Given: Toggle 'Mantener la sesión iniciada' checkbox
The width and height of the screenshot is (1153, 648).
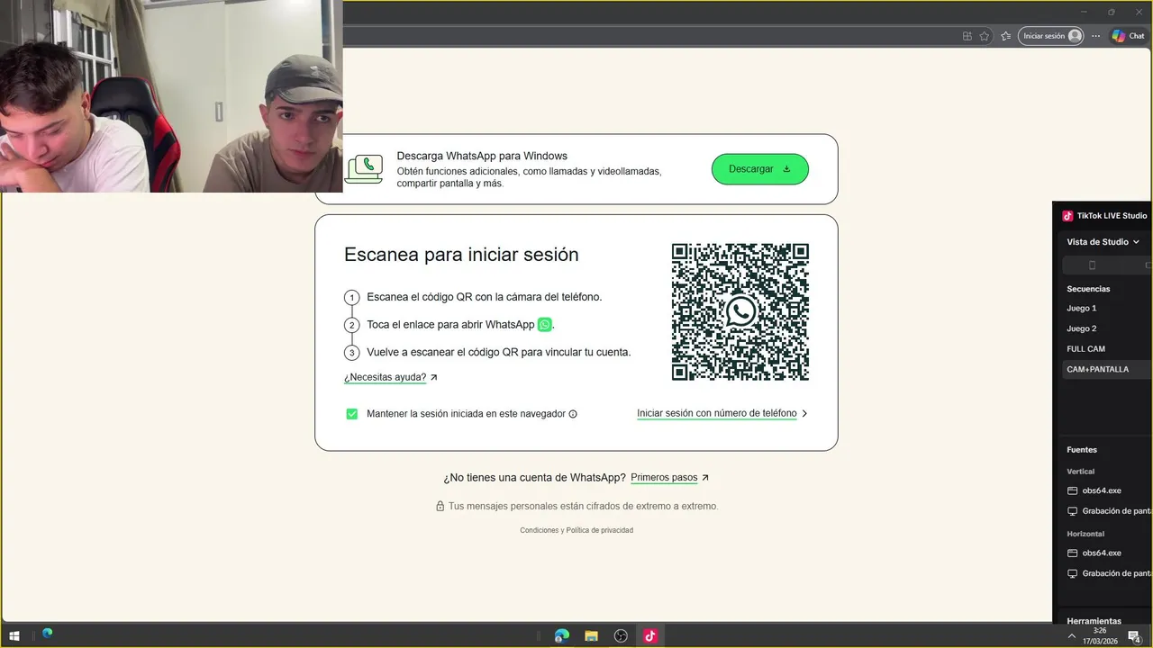Looking at the screenshot, I should pos(352,414).
